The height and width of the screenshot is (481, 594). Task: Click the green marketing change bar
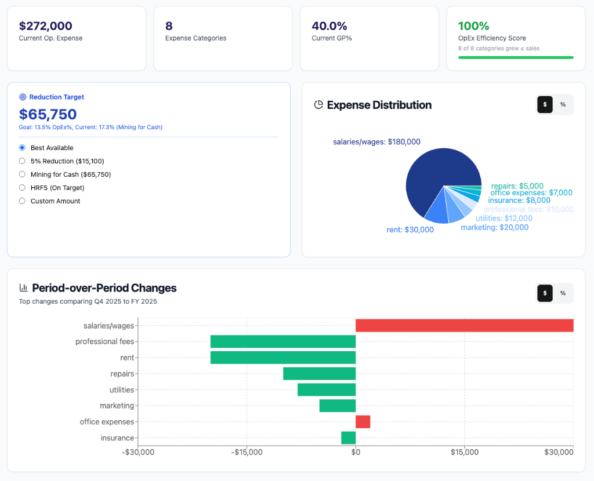coord(338,406)
